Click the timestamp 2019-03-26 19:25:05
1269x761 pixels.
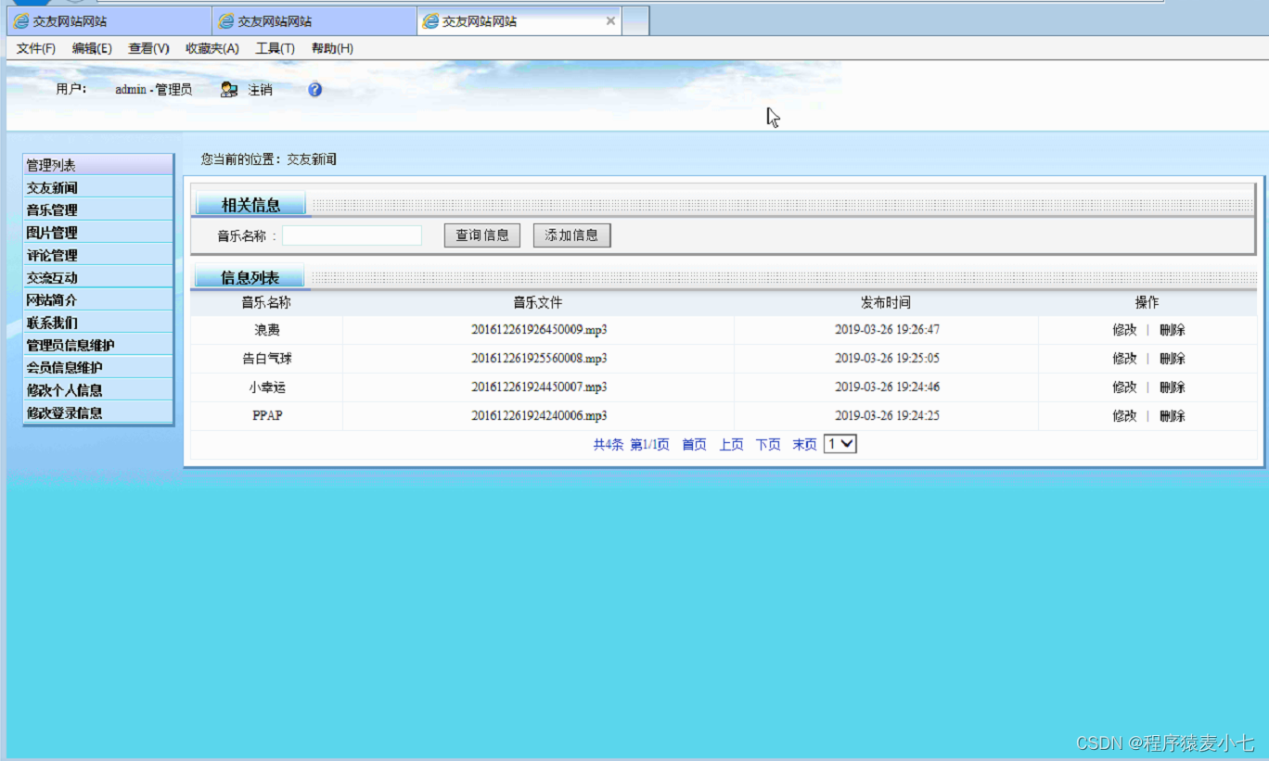(x=887, y=358)
